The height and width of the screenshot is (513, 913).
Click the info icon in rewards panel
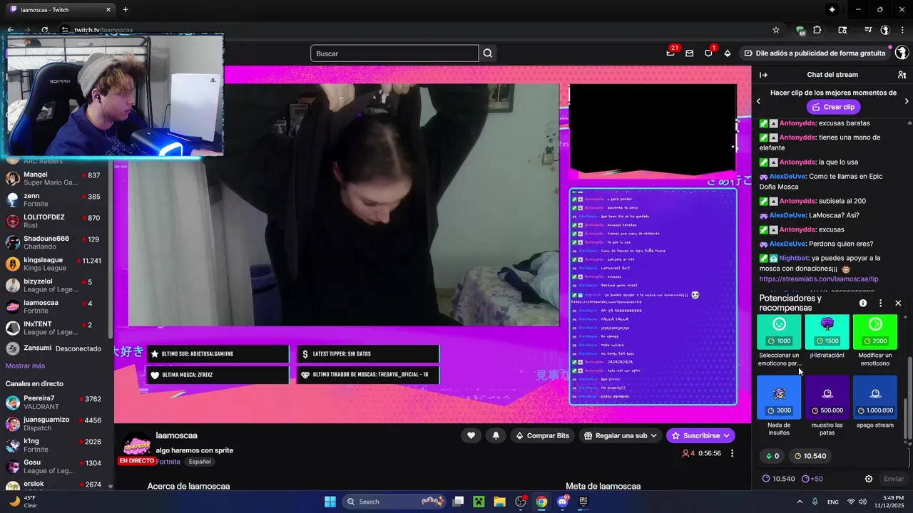coord(863,303)
